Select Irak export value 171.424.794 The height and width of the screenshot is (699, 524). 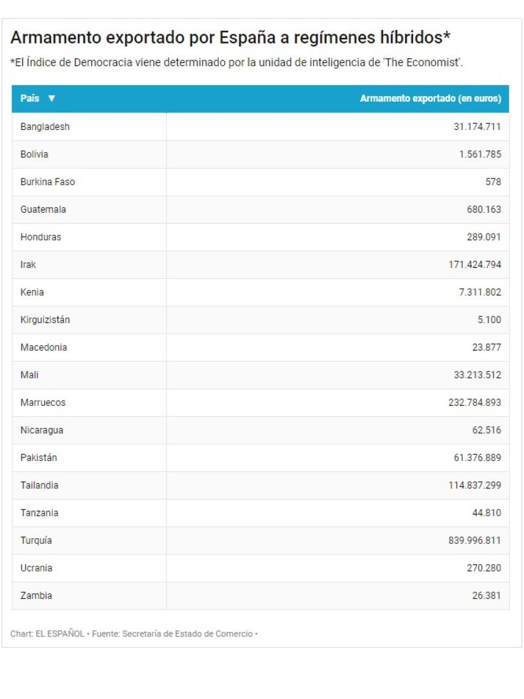[475, 265]
